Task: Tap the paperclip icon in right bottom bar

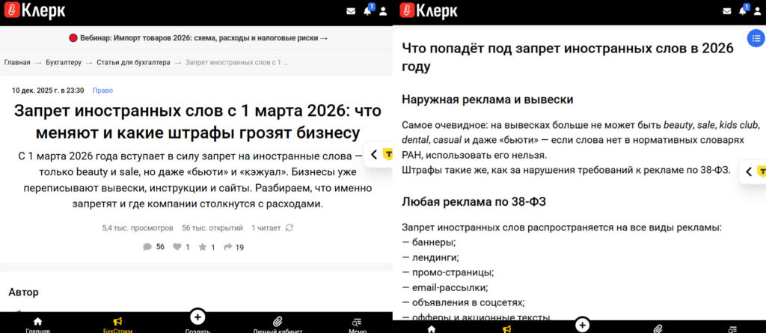Action: [x=657, y=329]
